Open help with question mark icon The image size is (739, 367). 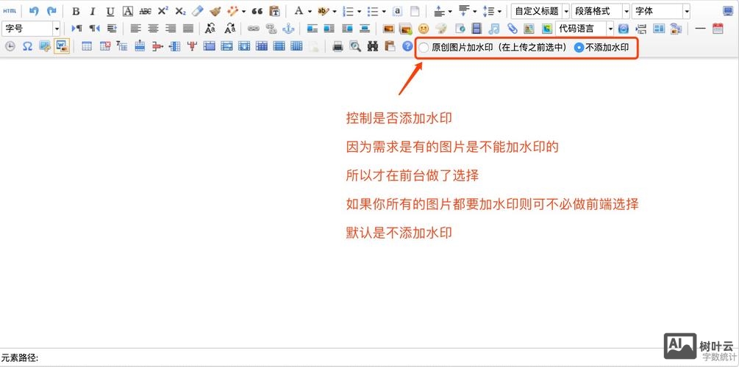tap(407, 46)
